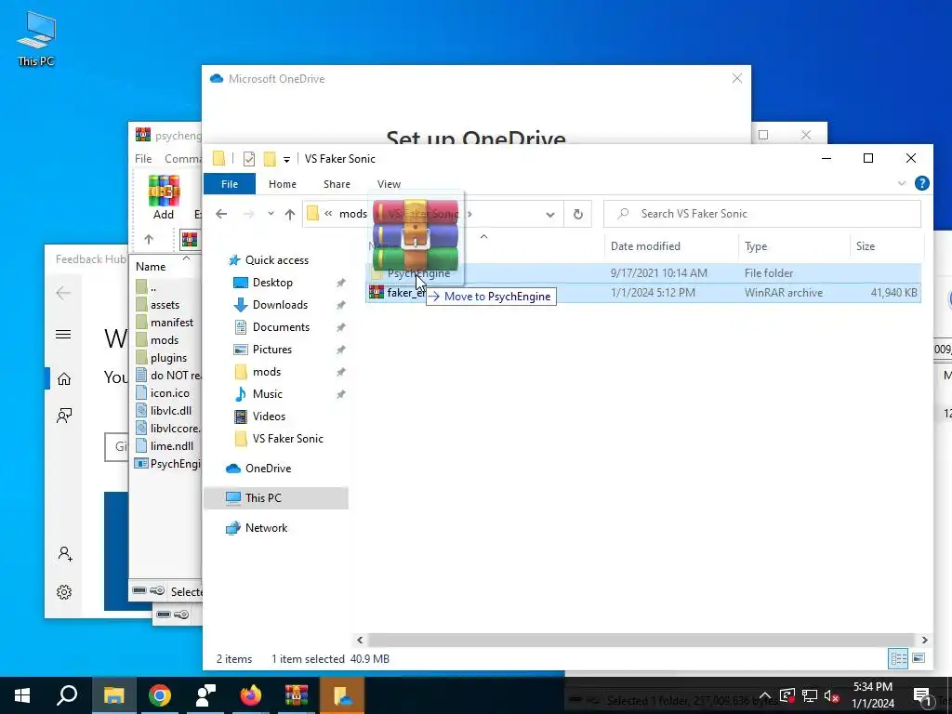Open the File tab in Explorer
The height and width of the screenshot is (714, 952).
230,184
